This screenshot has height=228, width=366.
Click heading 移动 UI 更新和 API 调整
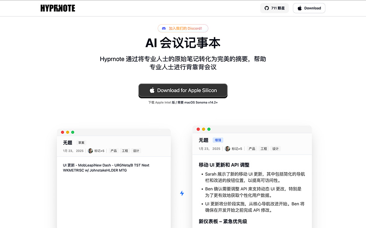coord(224,165)
